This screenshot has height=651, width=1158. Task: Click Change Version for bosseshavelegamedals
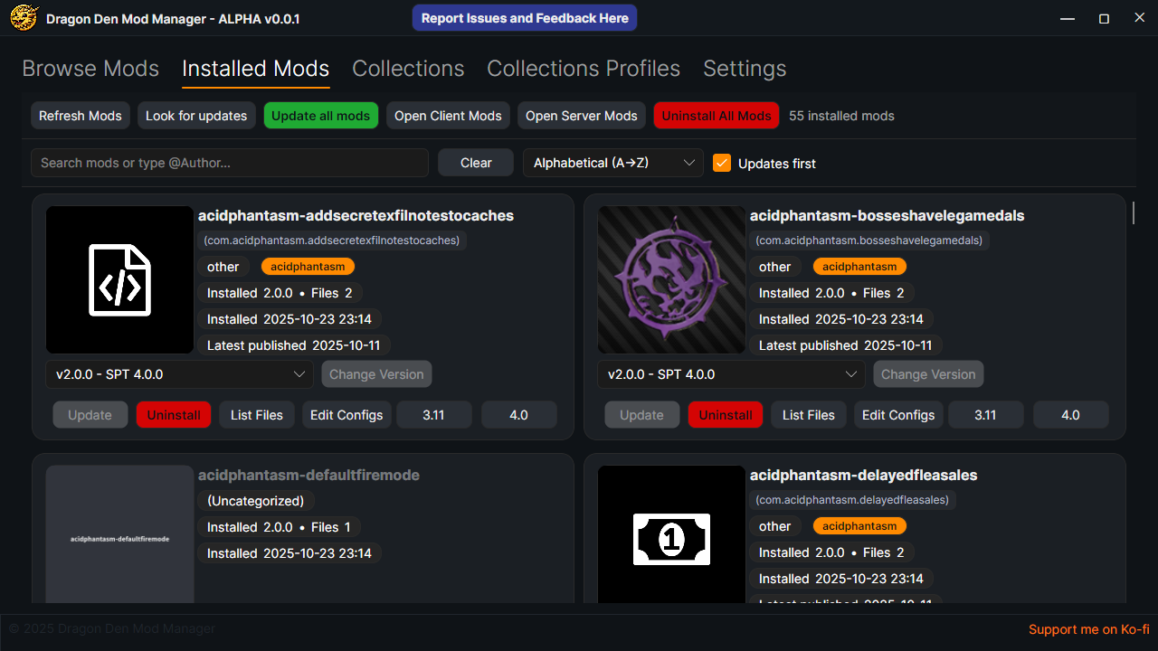(928, 374)
